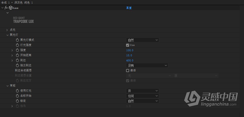The height and width of the screenshot is (117, 244).
Task: Expand the 强度 property arrow
Action: [x=12, y=50]
